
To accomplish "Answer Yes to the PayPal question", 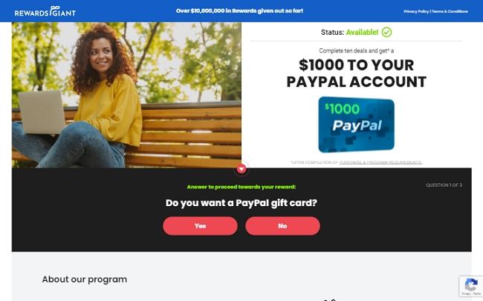I will [x=200, y=226].
